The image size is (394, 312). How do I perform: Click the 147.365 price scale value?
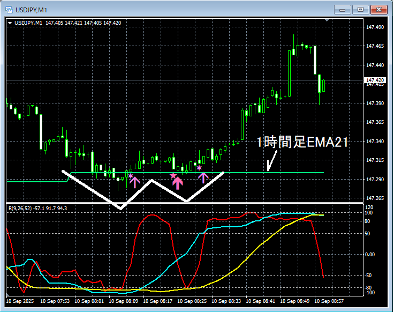click(x=375, y=122)
